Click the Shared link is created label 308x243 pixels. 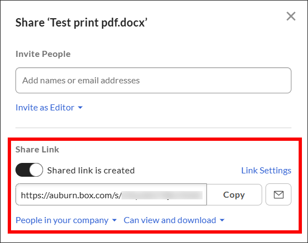91,171
